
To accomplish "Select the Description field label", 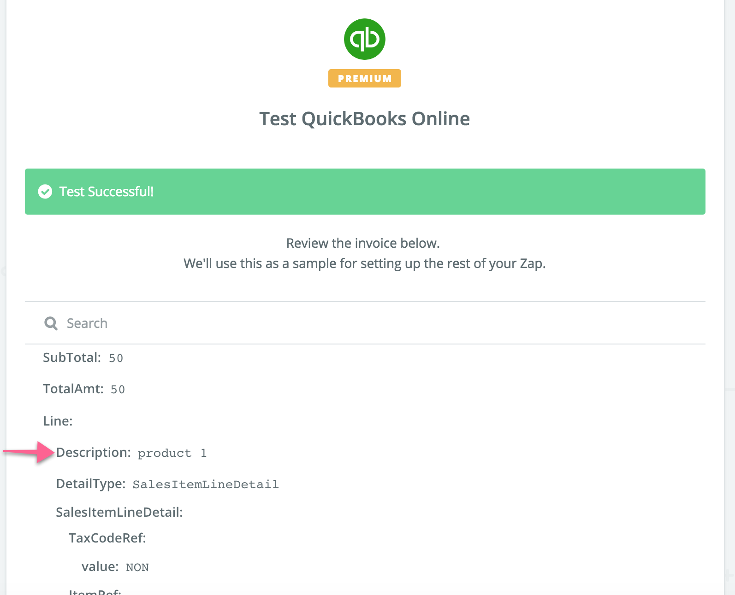I will click(94, 453).
